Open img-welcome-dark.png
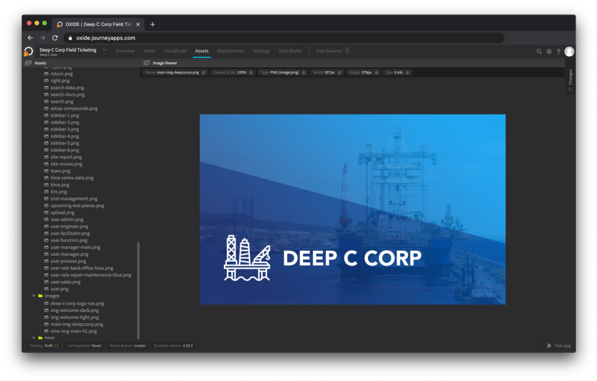Screen dimensions: 597x381 (x=75, y=311)
